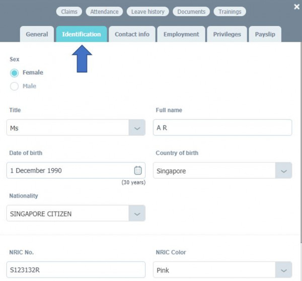This screenshot has height=281, width=302.
Task: Open the NRIC Color dropdown
Action: coord(283,270)
